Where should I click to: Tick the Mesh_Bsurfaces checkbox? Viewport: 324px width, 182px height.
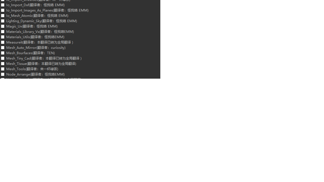coord(3,53)
